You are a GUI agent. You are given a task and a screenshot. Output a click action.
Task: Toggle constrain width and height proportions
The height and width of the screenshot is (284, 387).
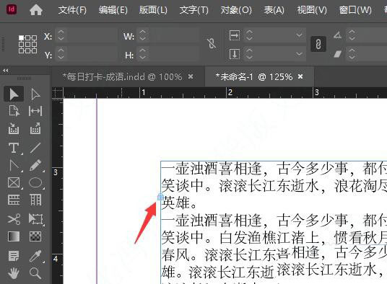pos(212,43)
